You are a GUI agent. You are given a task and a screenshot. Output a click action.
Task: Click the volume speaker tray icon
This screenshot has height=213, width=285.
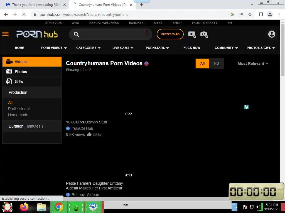pyautogui.click(x=258, y=207)
